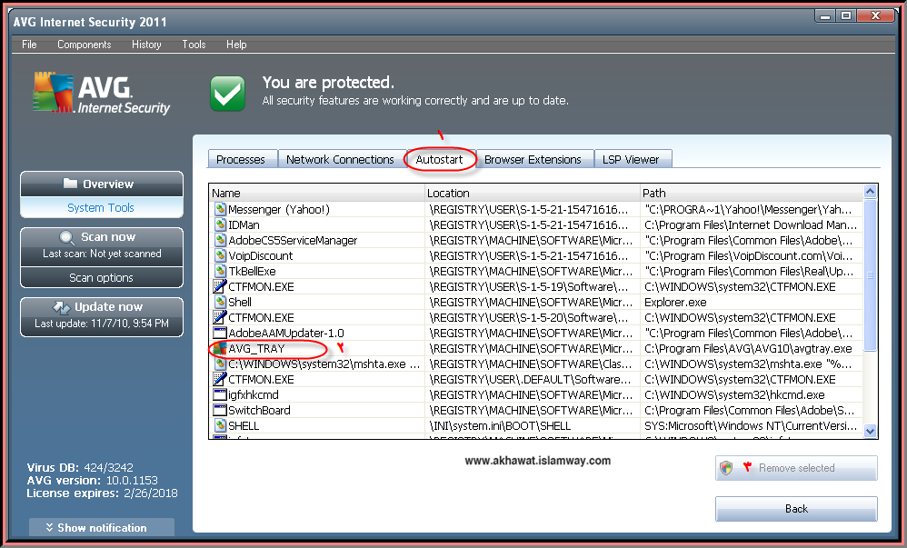Image resolution: width=907 pixels, height=548 pixels.
Task: Click the CTFMON.EXE icon in the .DEFAULT row
Action: pos(220,379)
